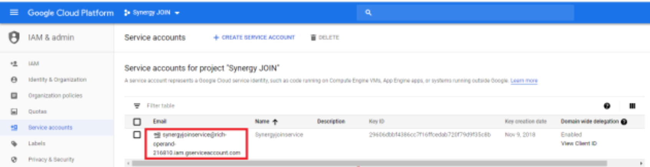Sort by the Name column header
Screen dimensions: 650x167
(262, 122)
